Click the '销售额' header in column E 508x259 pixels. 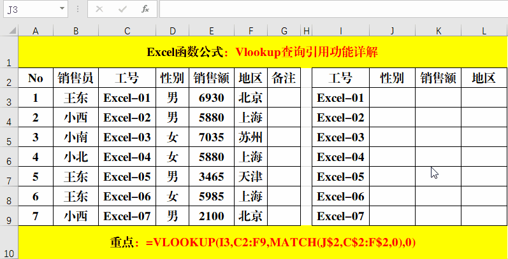(x=212, y=78)
